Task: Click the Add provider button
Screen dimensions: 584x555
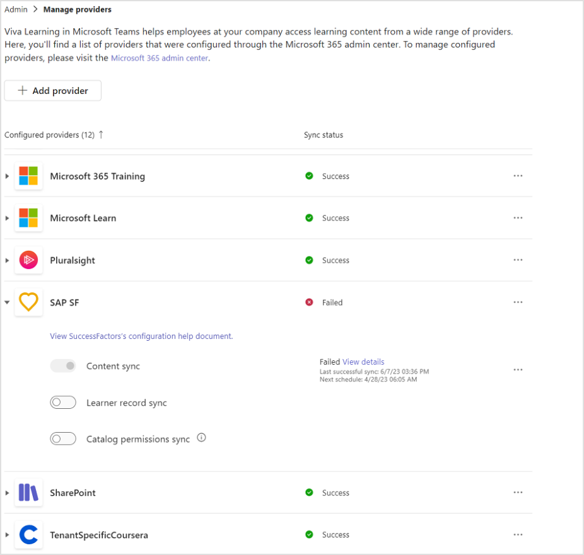Action: coord(53,90)
